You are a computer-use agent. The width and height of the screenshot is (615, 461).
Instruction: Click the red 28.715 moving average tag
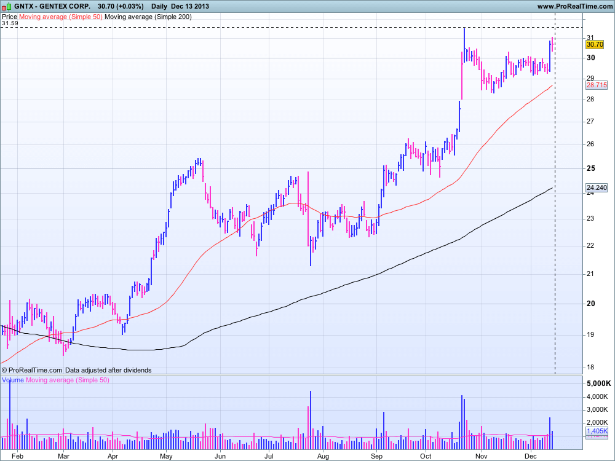[597, 85]
